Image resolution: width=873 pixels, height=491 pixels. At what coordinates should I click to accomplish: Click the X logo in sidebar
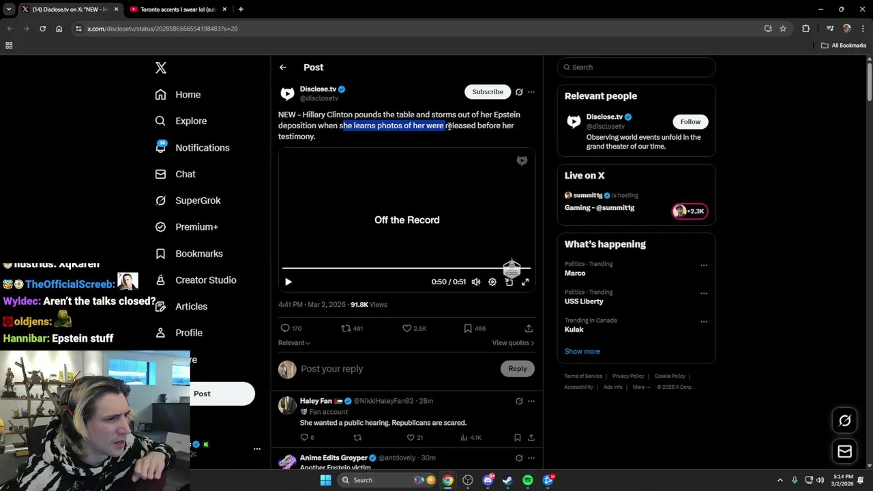161,68
